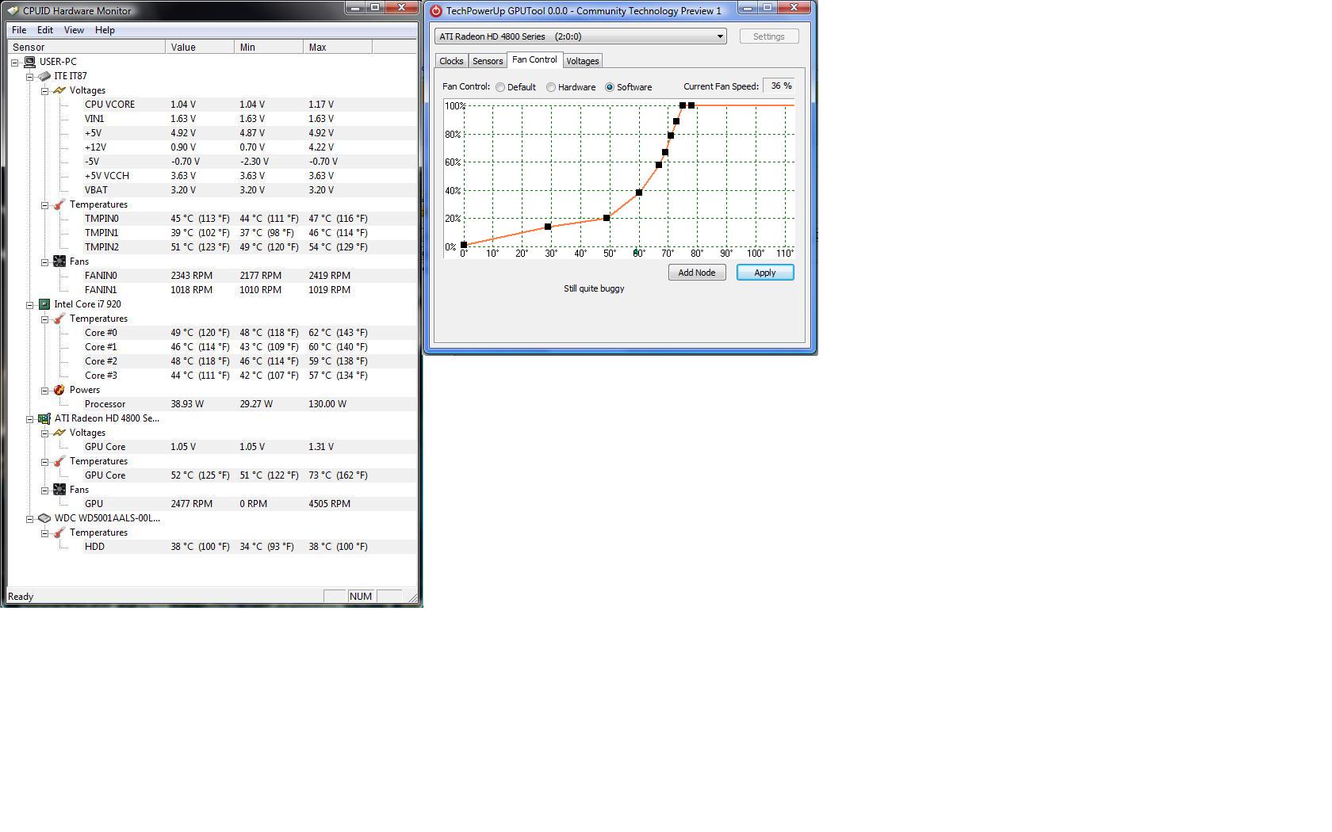1332x832 pixels.
Task: Click the Min column header
Action: (x=269, y=48)
